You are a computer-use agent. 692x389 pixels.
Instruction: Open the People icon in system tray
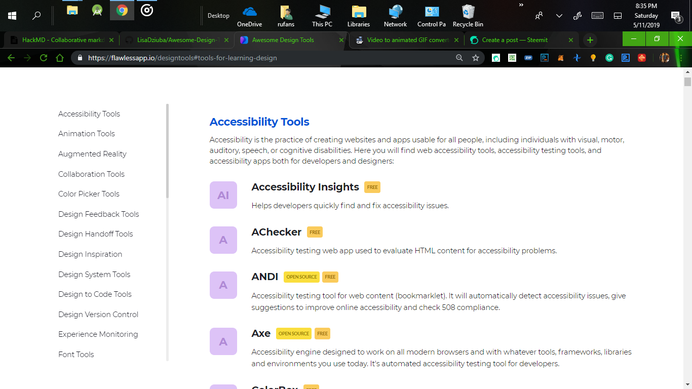pyautogui.click(x=539, y=16)
